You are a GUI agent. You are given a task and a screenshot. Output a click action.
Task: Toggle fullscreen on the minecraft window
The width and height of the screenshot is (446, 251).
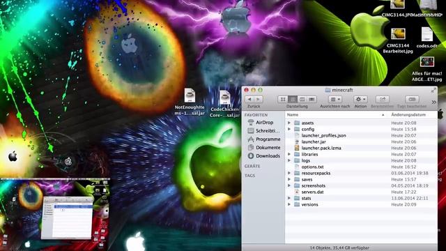433,90
